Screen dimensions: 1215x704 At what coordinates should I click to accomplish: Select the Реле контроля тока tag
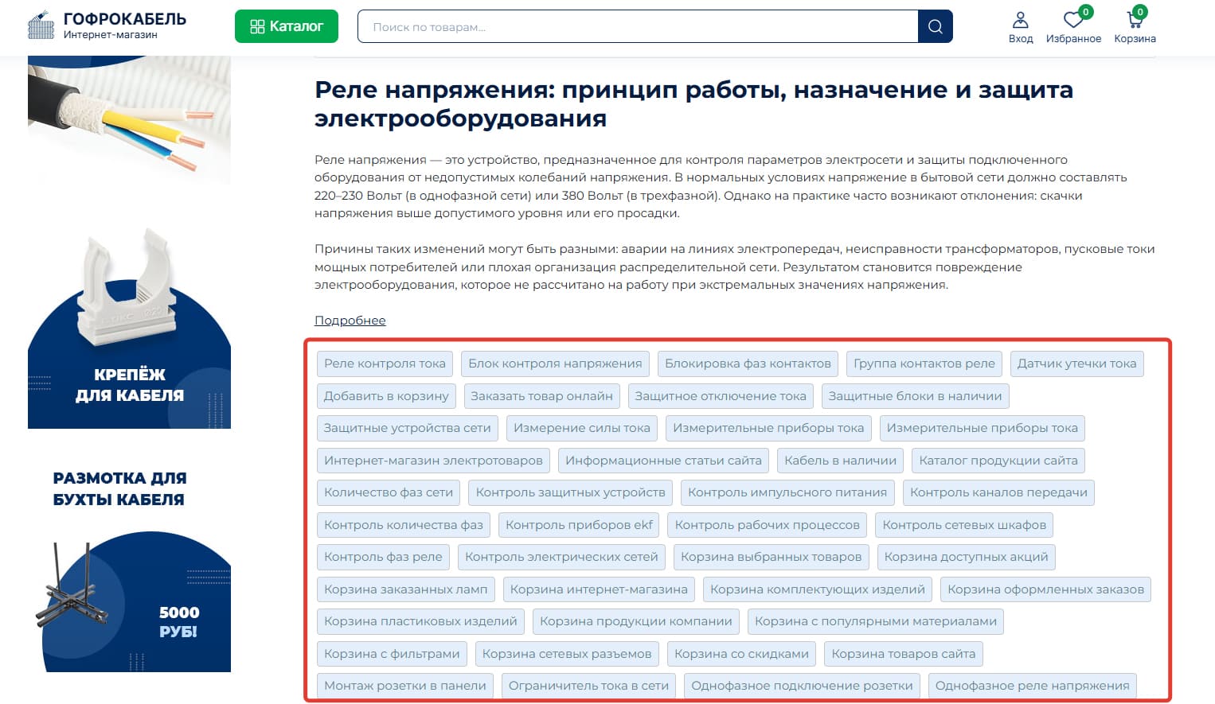tap(385, 364)
